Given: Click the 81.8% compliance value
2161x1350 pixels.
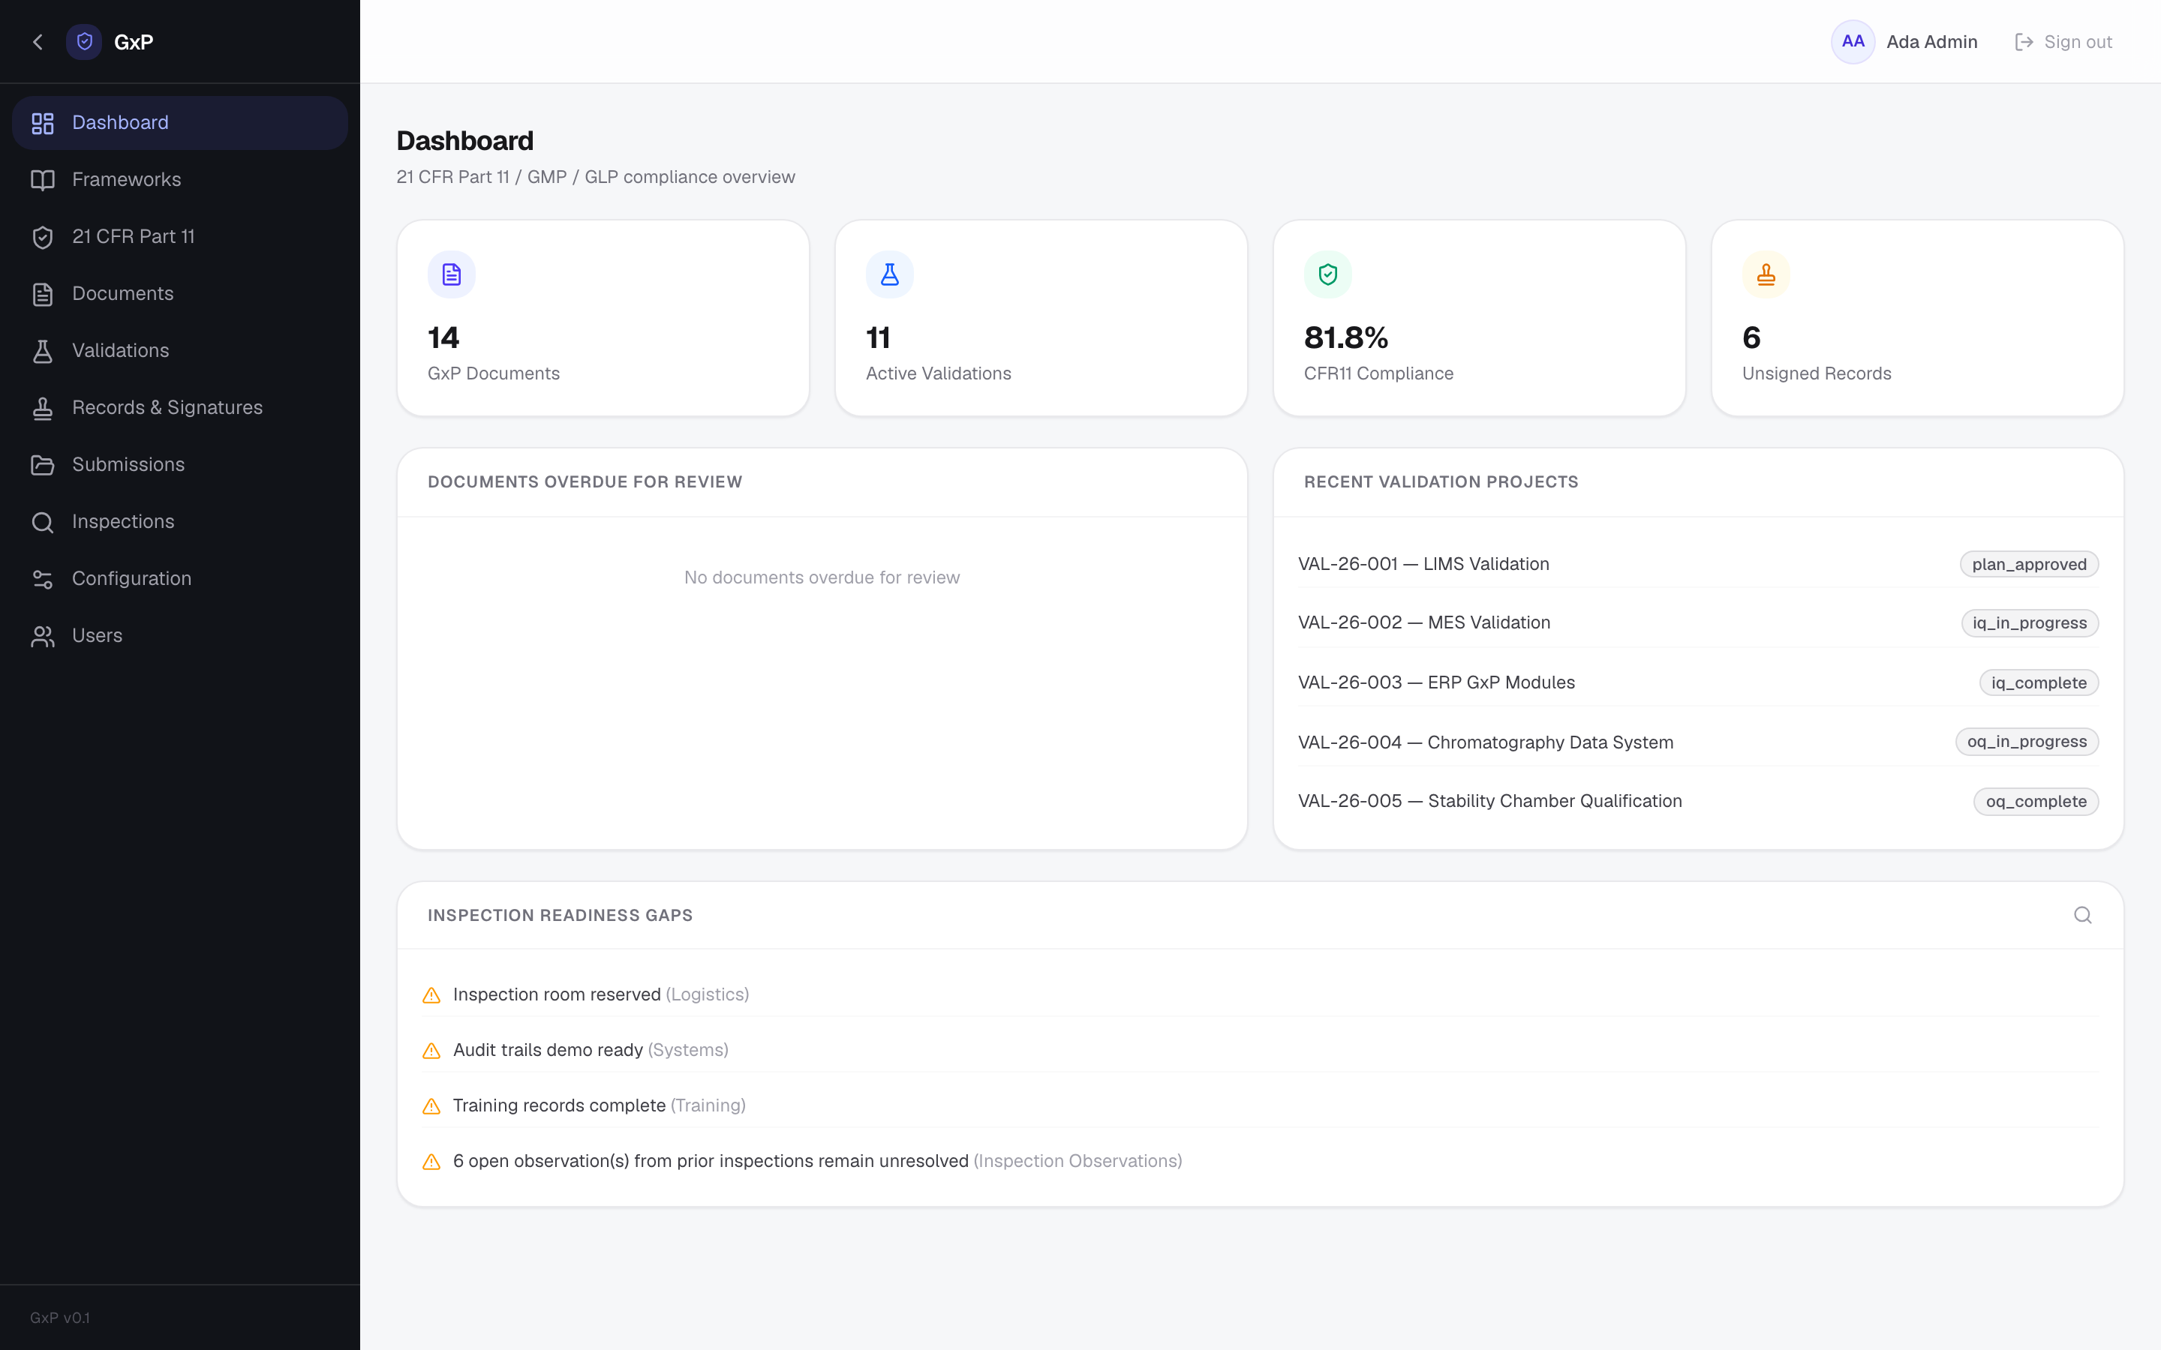Looking at the screenshot, I should coord(1345,338).
